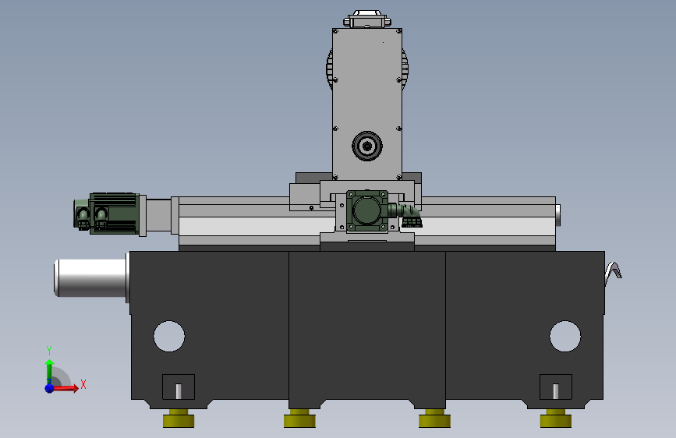Select the leftmost yellow leveling foot
676x438 pixels.
pyautogui.click(x=179, y=419)
